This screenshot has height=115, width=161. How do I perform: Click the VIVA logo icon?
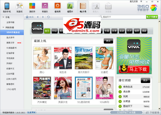37,28
